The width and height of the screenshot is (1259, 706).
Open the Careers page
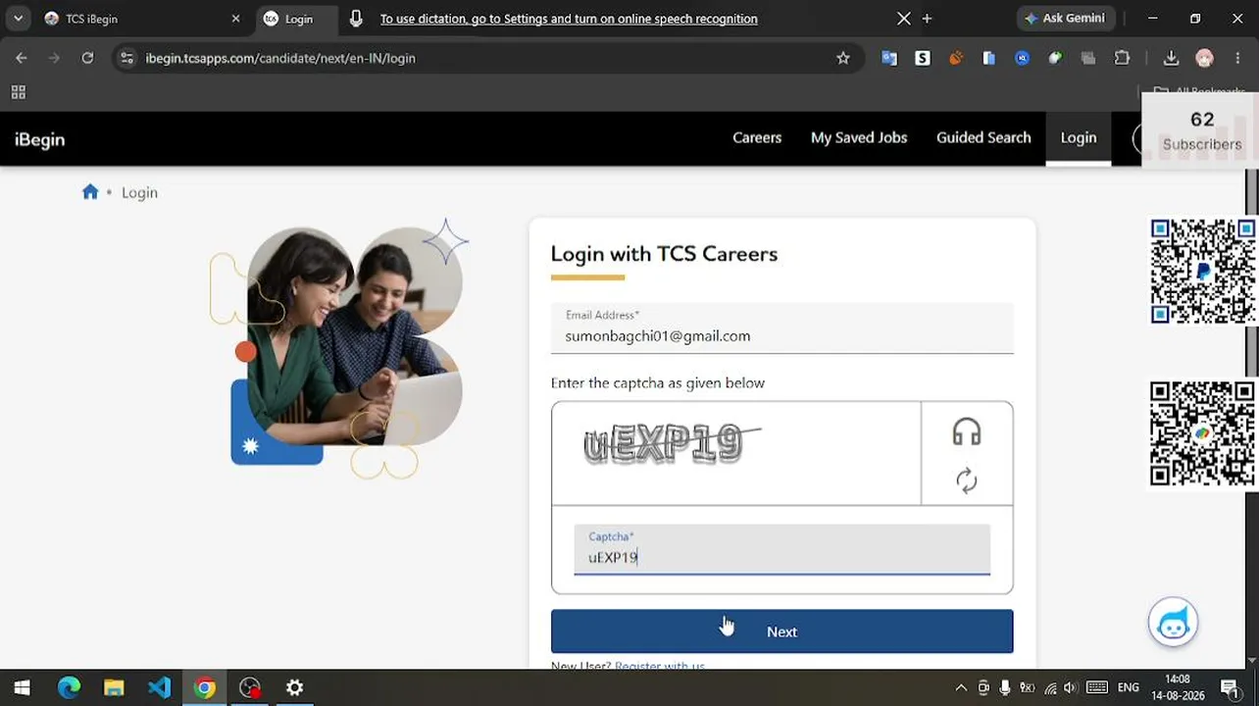click(757, 138)
